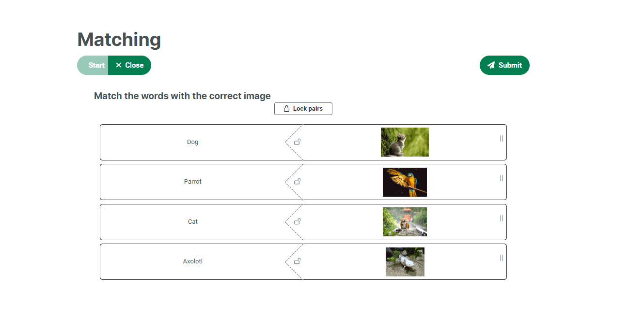Click the Axolotl word label
The image size is (628, 318).
coord(193,261)
